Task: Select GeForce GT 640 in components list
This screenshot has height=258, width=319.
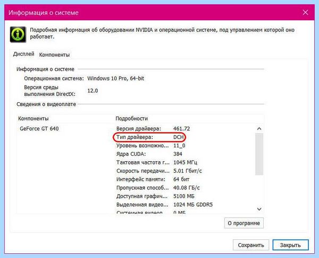Action: click(x=39, y=129)
